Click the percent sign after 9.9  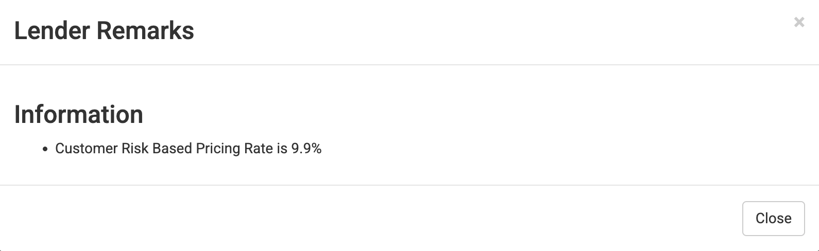[316, 149]
